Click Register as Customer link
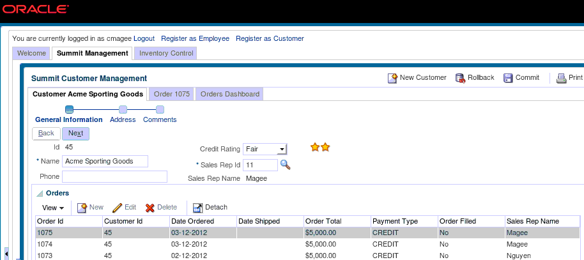584x260 pixels. (x=270, y=38)
